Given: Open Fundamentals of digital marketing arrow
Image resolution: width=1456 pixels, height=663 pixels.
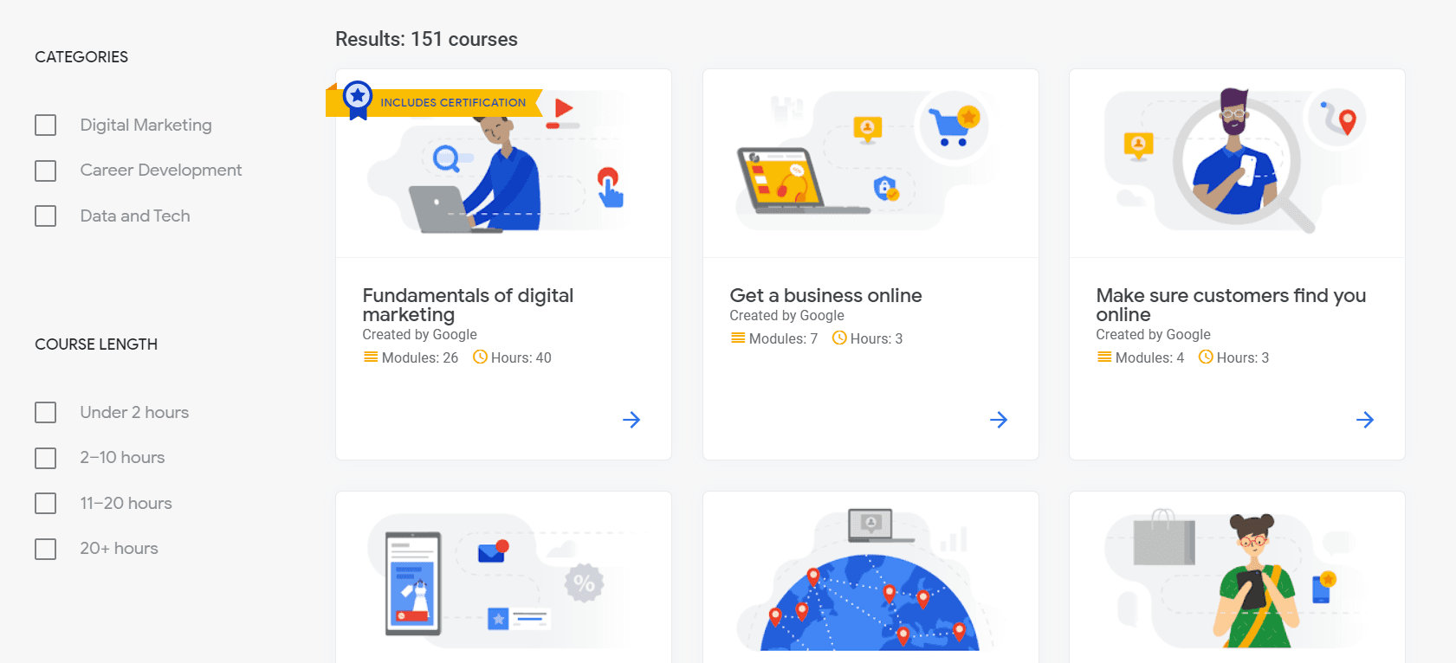Looking at the screenshot, I should coord(631,420).
